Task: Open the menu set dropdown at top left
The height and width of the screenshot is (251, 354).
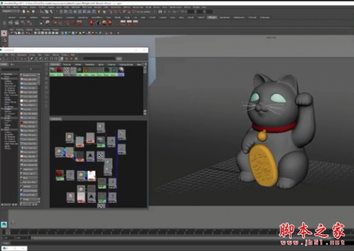Action: tap(11, 11)
